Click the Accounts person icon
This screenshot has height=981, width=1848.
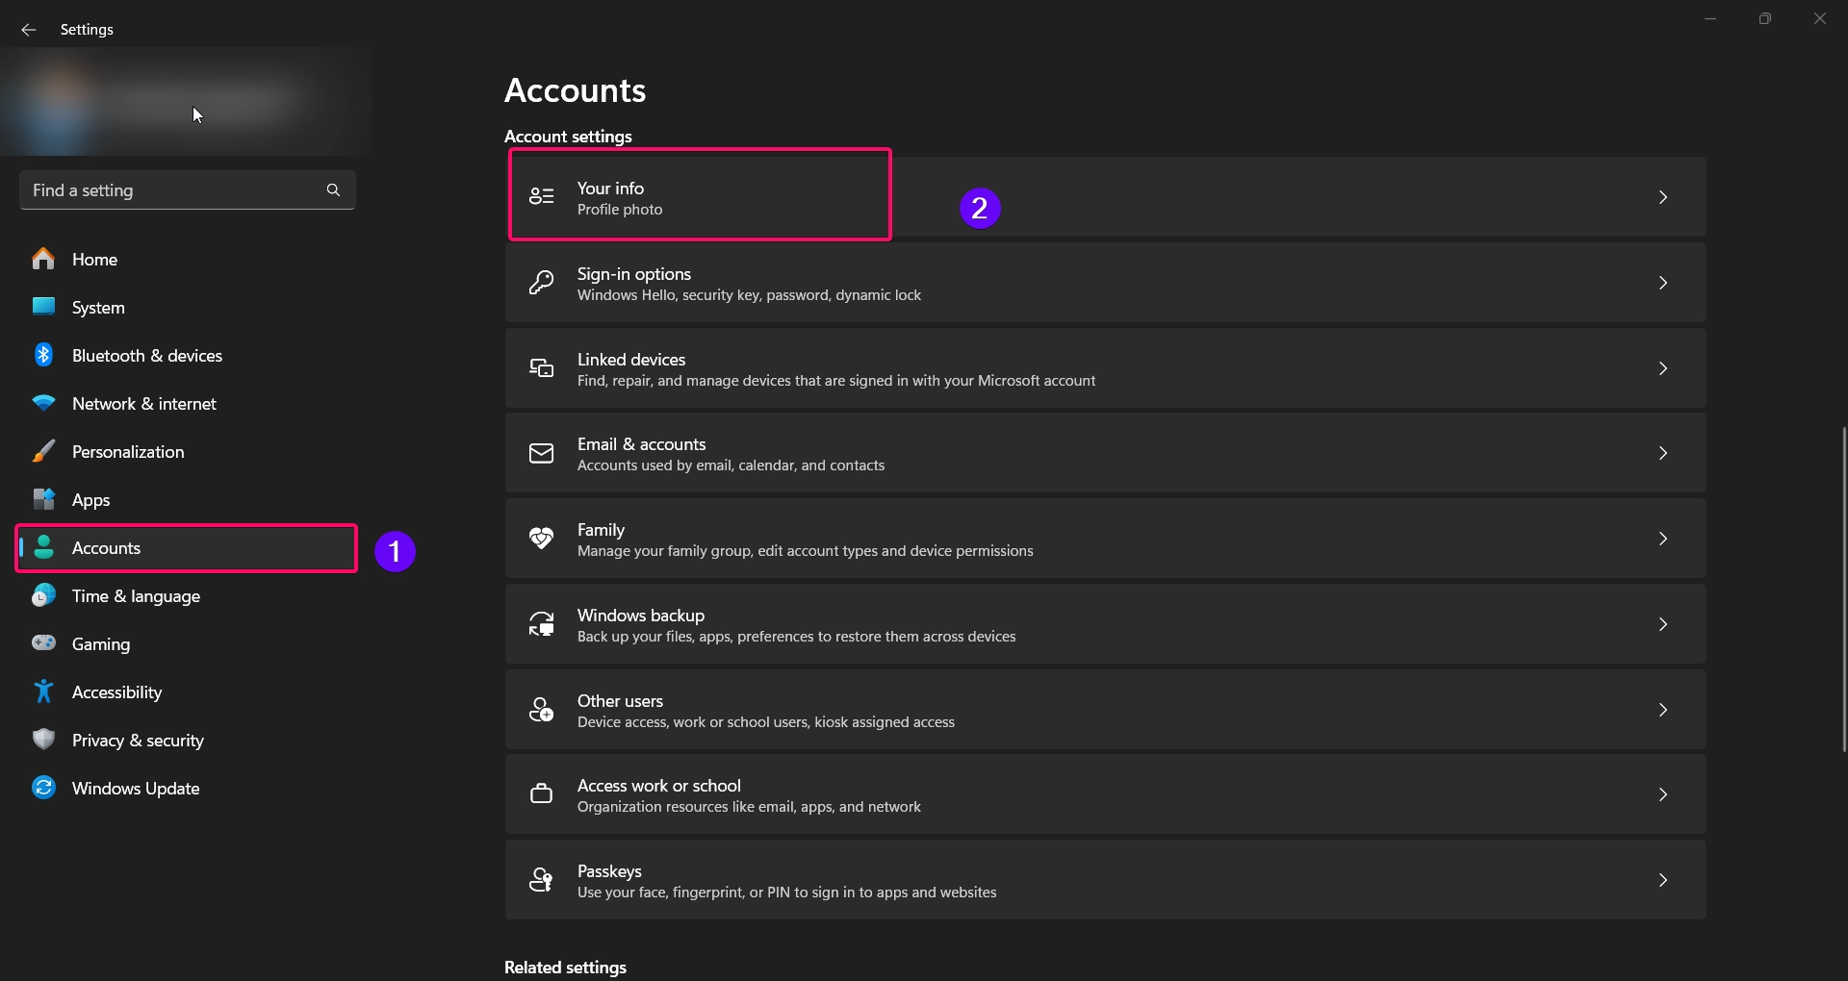pos(43,547)
